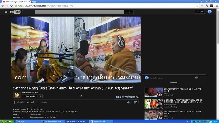Open the translate extension icon in toolbar
This screenshot has width=219, height=123.
pos(207,6)
